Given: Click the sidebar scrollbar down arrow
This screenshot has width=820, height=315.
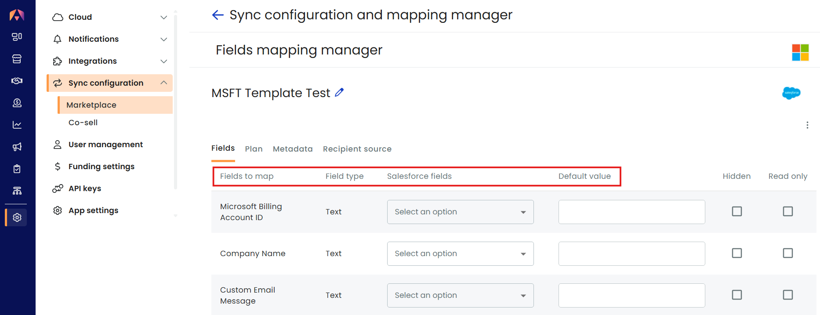Looking at the screenshot, I should 176,216.
